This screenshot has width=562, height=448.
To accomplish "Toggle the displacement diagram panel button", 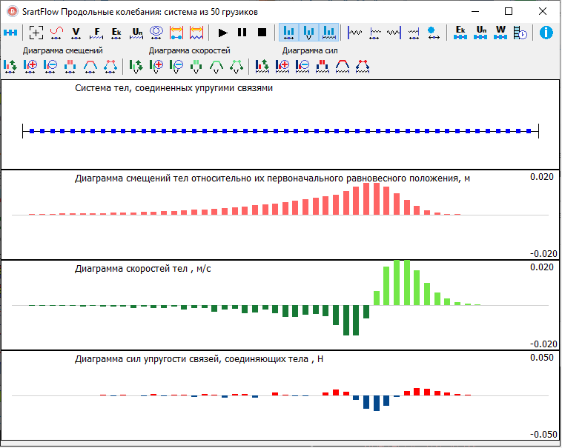I will pos(289,33).
